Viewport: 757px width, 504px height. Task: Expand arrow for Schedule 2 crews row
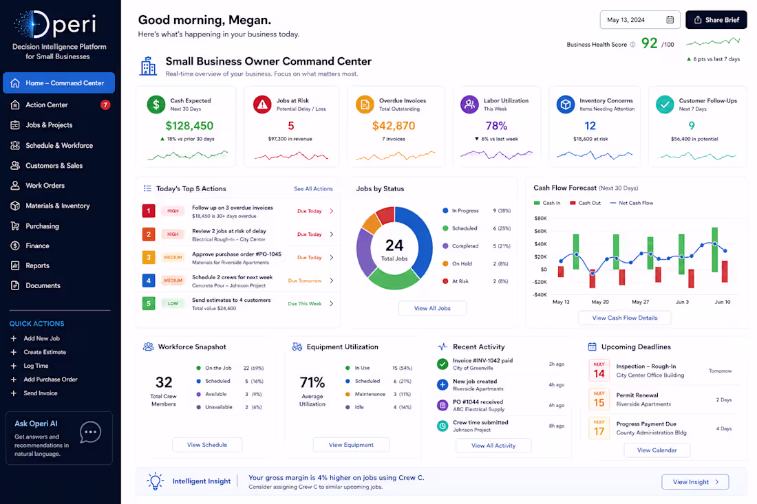[x=332, y=281]
